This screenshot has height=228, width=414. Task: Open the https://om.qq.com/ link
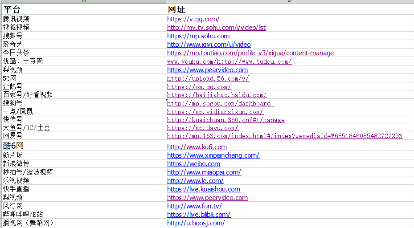(x=199, y=87)
